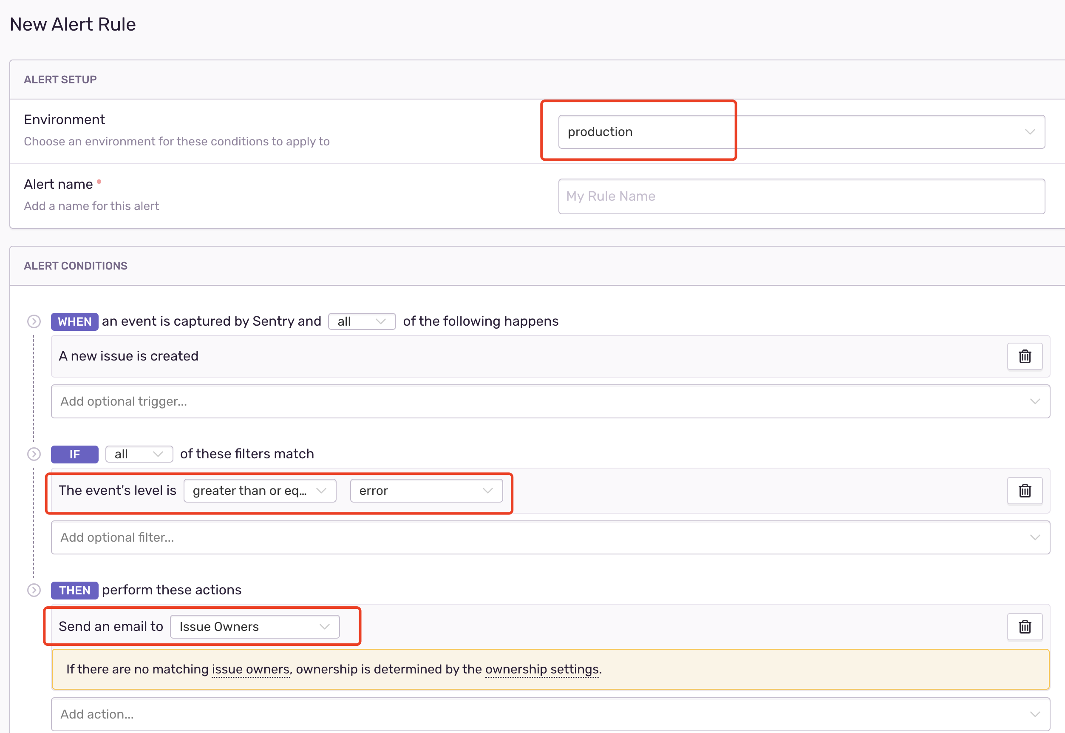Viewport: 1065px width, 733px height.
Task: Click the "issue owners" link in the notice
Action: [250, 669]
